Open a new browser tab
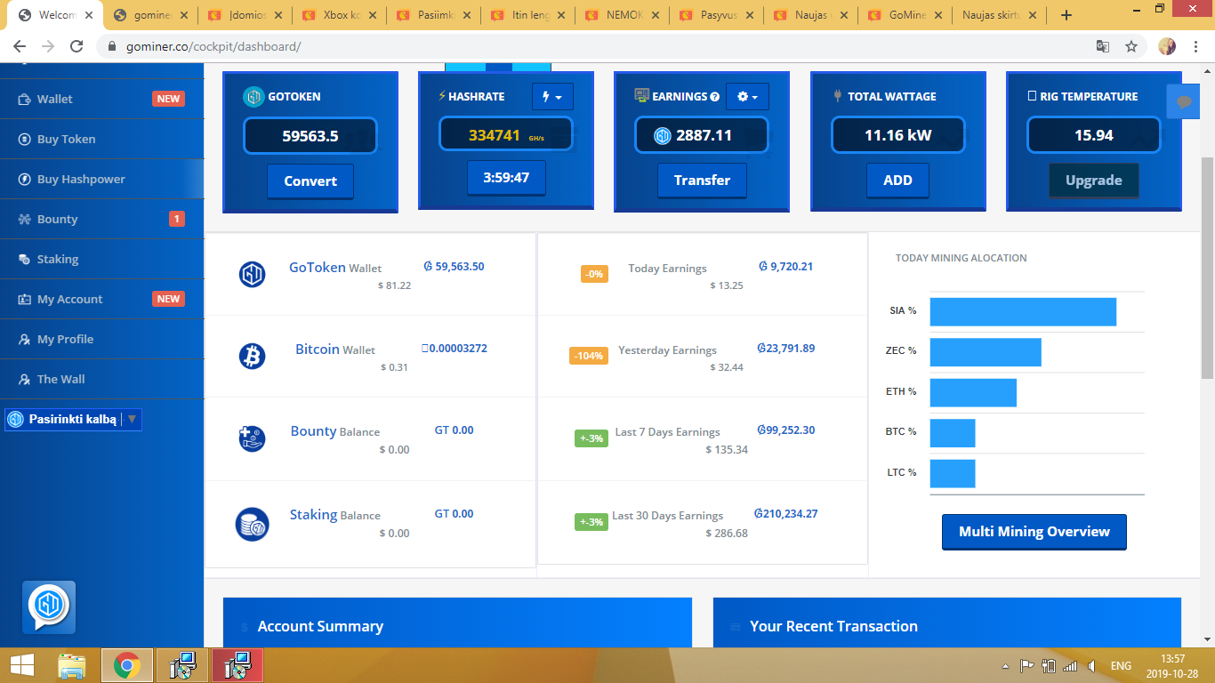The image size is (1215, 683). 1066,15
